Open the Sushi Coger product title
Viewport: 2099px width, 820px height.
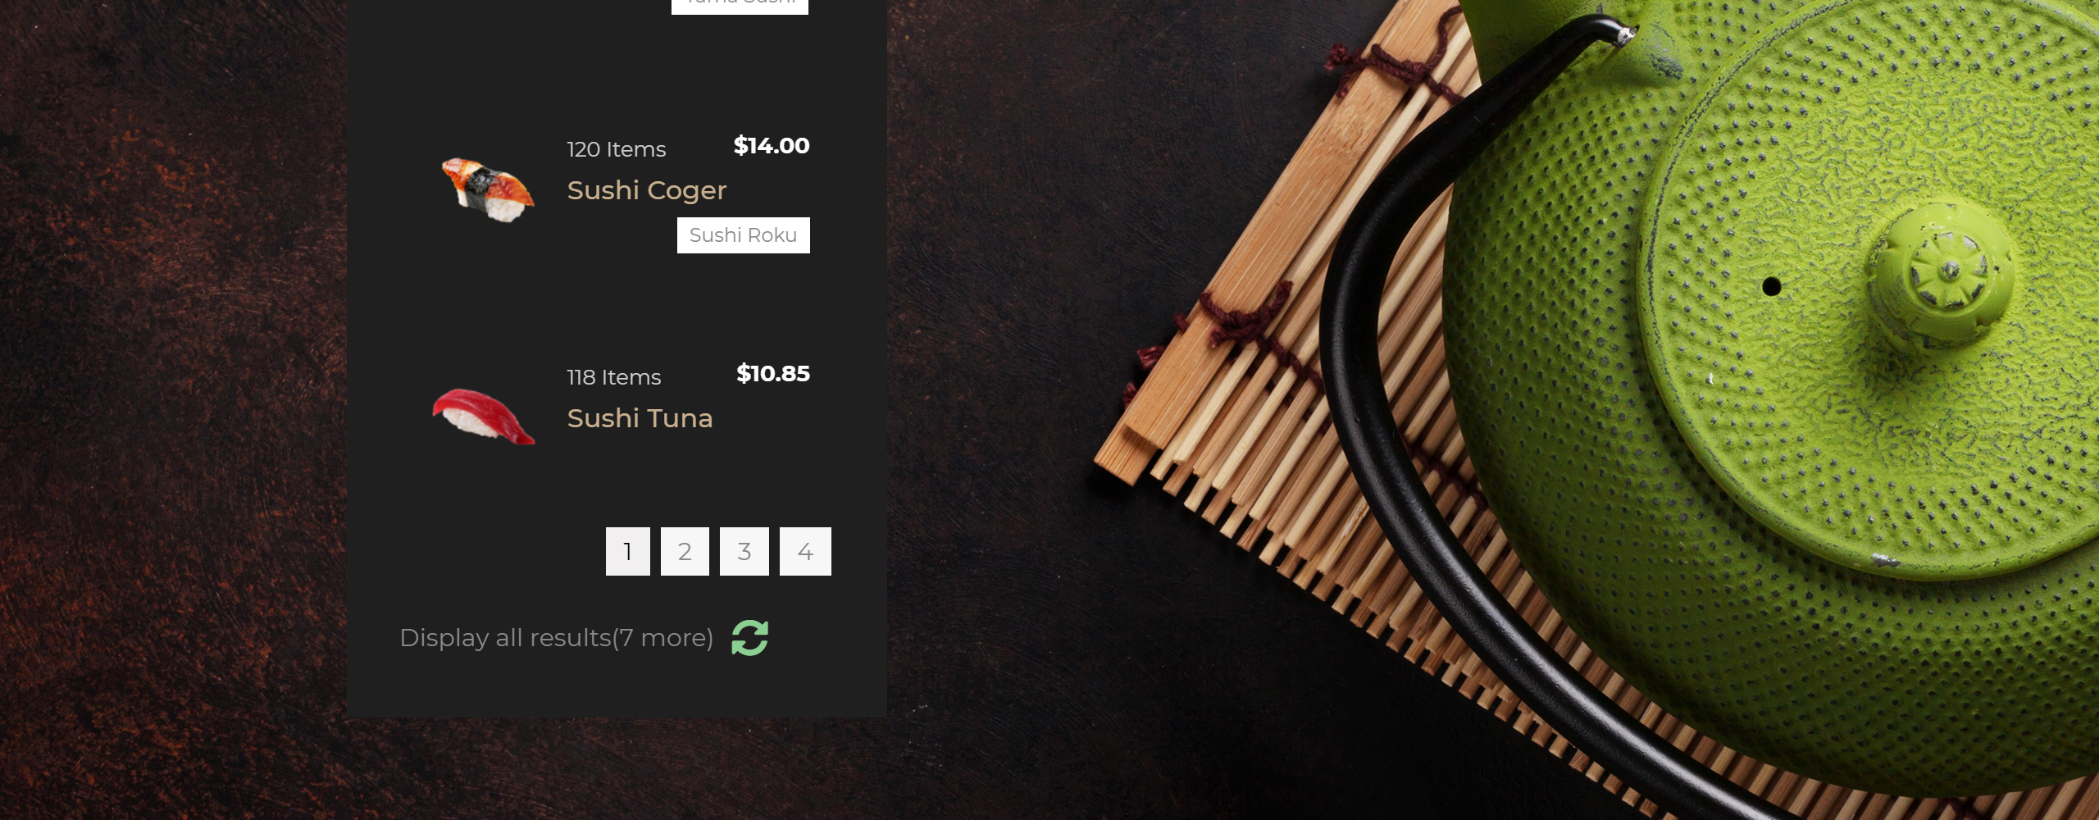pos(647,190)
